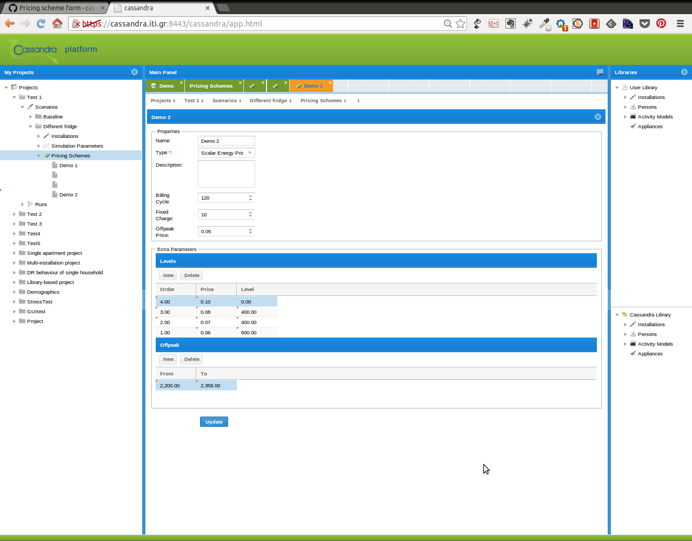Select User Library Activity Models
Screen dimensions: 692x541
[x=655, y=117]
